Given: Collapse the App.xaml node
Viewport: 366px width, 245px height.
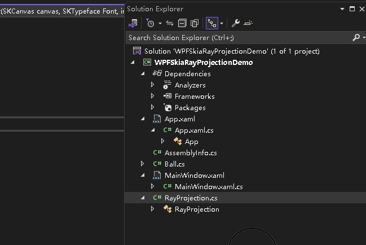Looking at the screenshot, I should pyautogui.click(x=143, y=119).
